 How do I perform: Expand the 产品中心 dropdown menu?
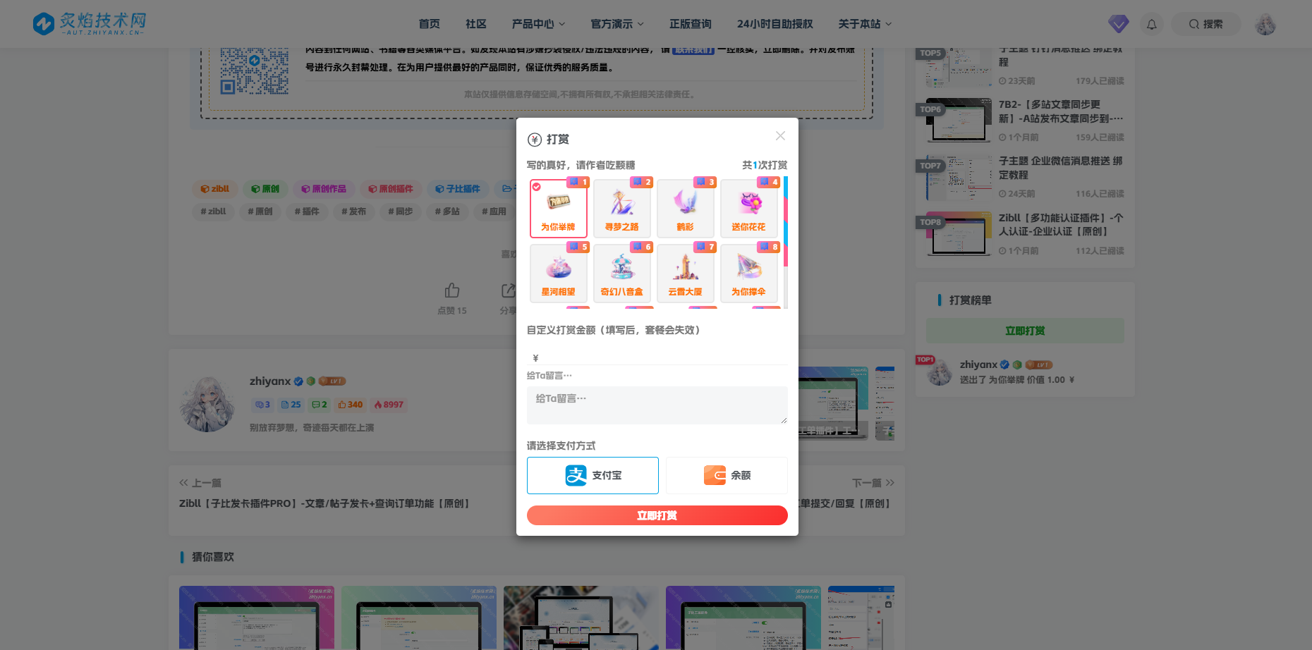538,24
